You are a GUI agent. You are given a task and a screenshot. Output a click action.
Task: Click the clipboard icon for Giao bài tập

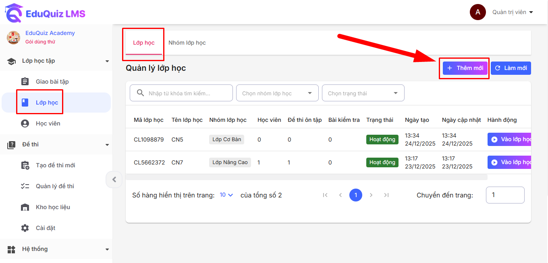25,82
